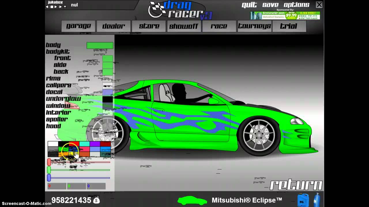Stop the jukebox music

(x=52, y=7)
